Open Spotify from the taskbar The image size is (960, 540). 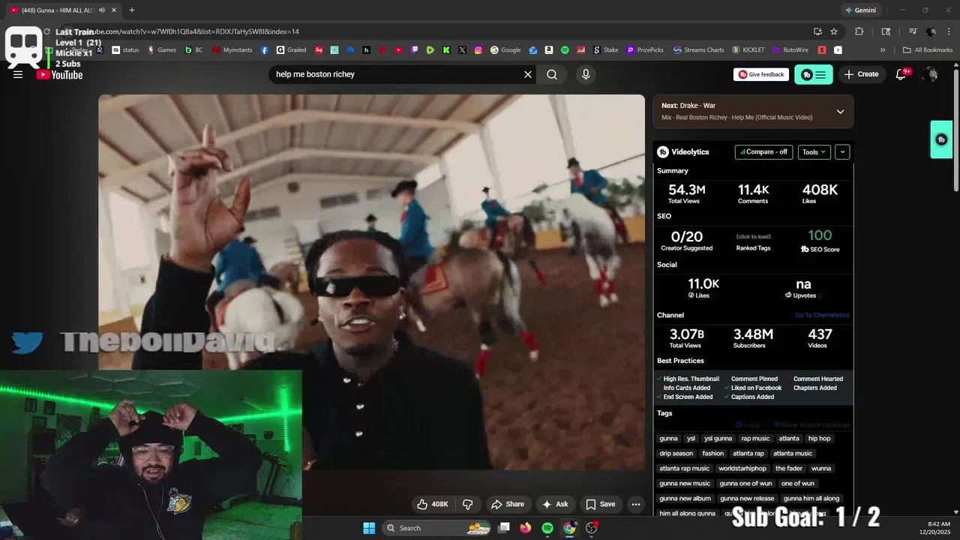point(547,528)
